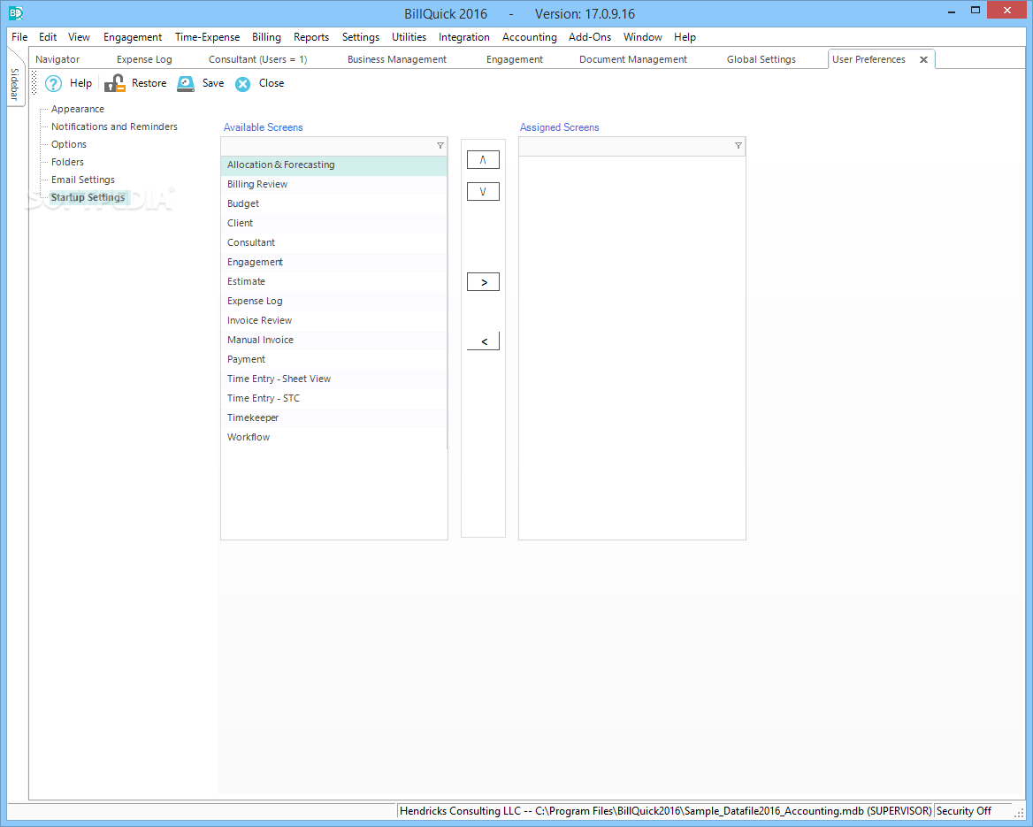The width and height of the screenshot is (1033, 827).
Task: Select Billing Review in Available Screens
Action: [334, 185]
